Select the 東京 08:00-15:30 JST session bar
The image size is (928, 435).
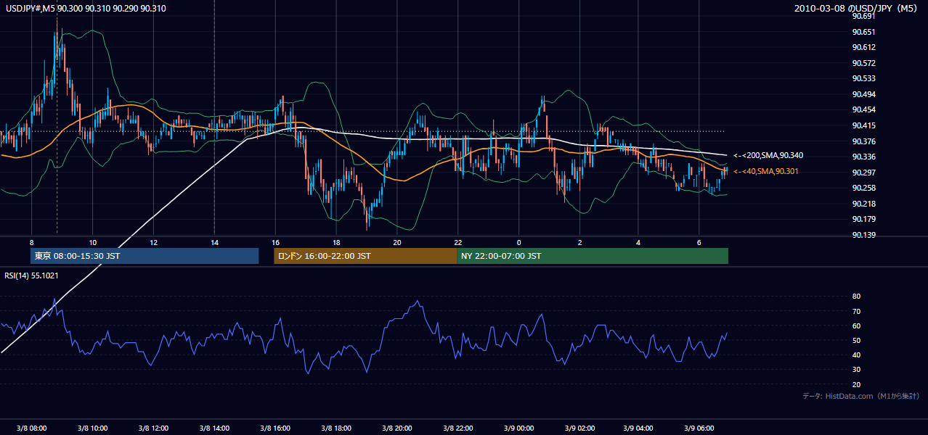(x=145, y=256)
